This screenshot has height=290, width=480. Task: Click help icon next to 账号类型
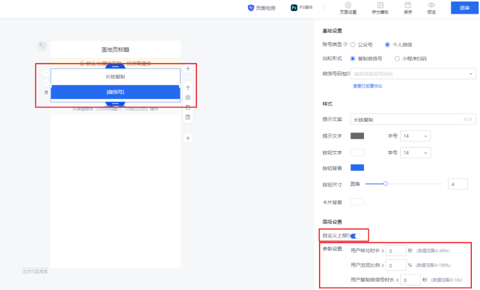345,44
